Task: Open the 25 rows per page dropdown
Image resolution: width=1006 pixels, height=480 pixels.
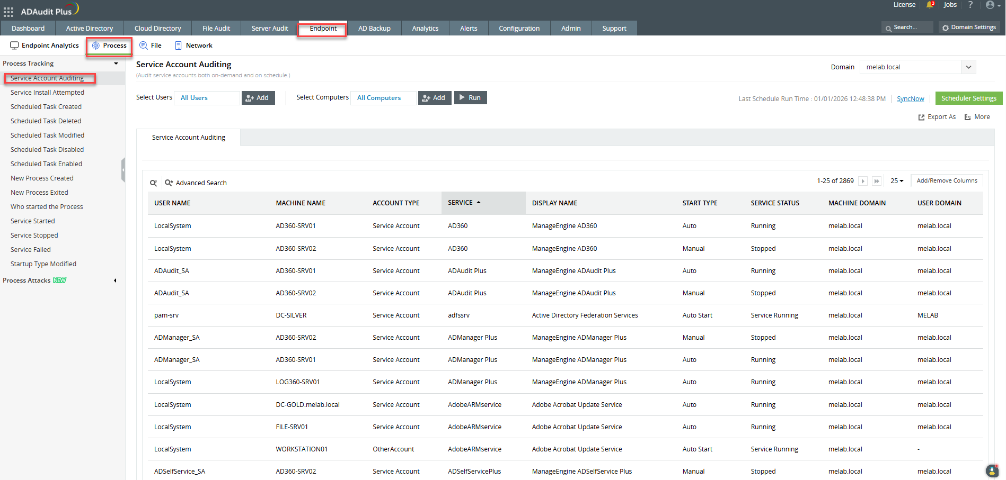Action: pos(897,181)
